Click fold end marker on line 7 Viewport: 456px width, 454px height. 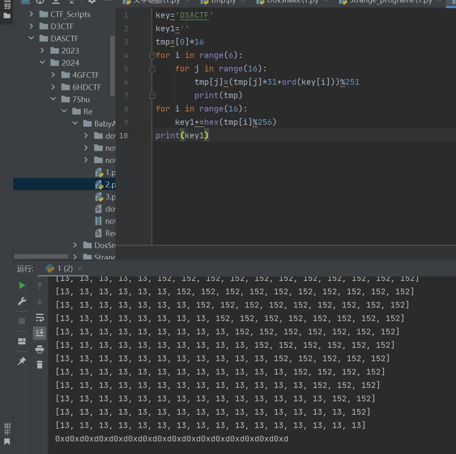(x=152, y=95)
